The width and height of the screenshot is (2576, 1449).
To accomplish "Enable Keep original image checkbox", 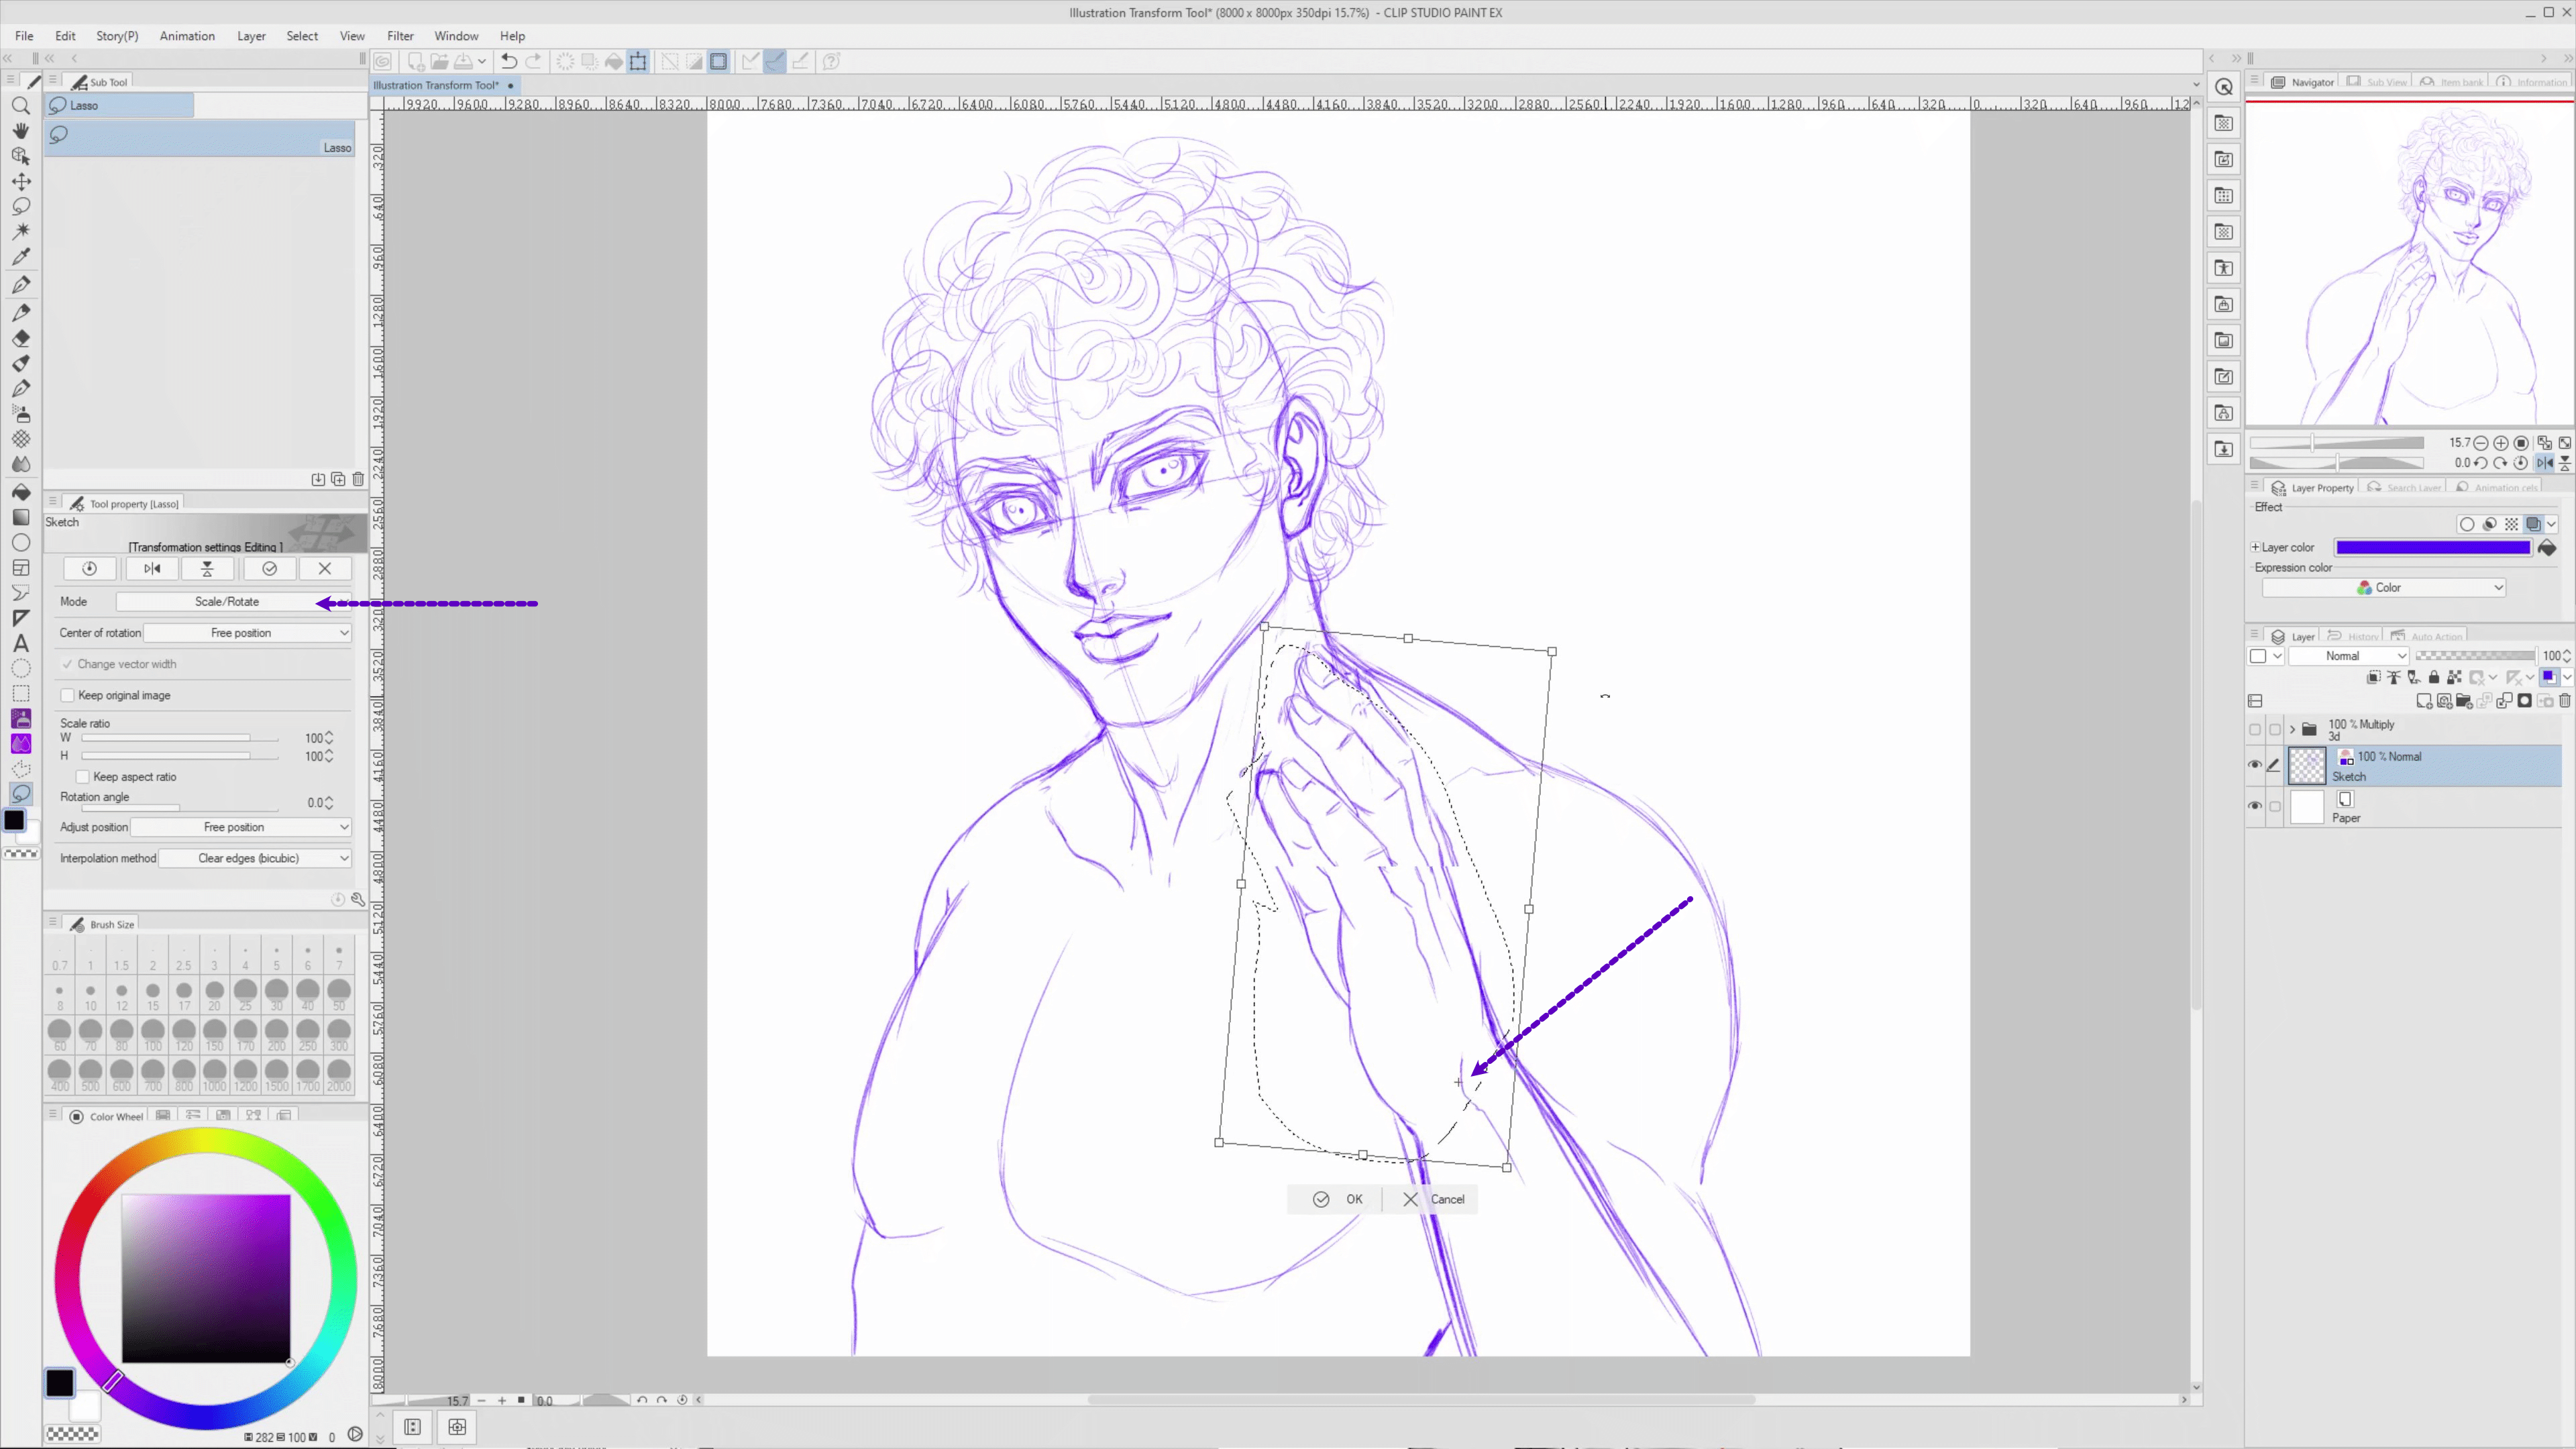I will tap(68, 695).
